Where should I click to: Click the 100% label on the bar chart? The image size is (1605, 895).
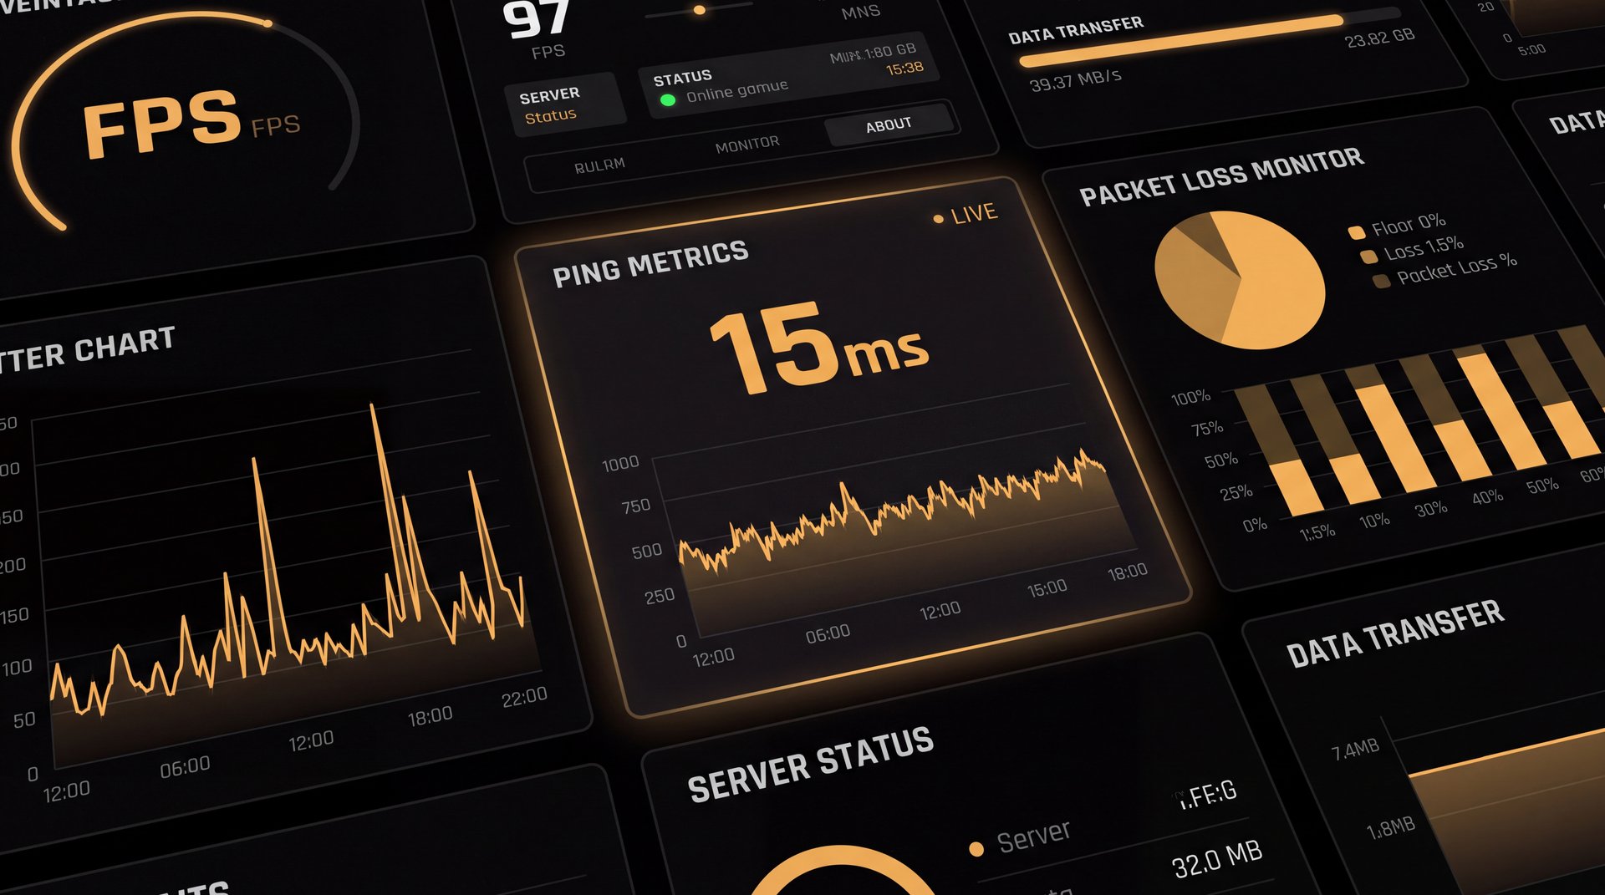tap(1190, 398)
